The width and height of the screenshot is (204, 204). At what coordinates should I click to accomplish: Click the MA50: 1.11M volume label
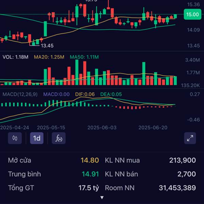point(84,57)
